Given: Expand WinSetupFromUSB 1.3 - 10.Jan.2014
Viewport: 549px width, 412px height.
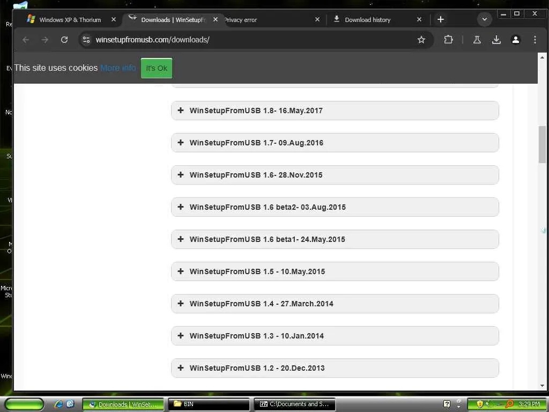Looking at the screenshot, I should 335,336.
